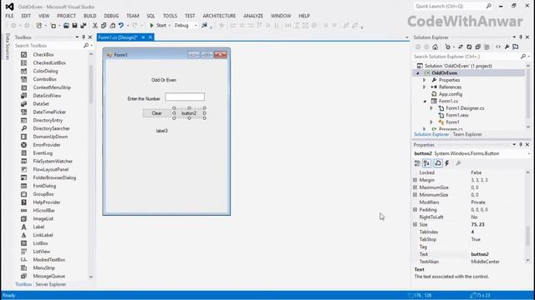Toggle Categorized view in Properties panel
Screen dimensions: 535x300
[417, 163]
